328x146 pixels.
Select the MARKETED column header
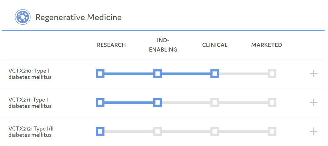point(267,45)
